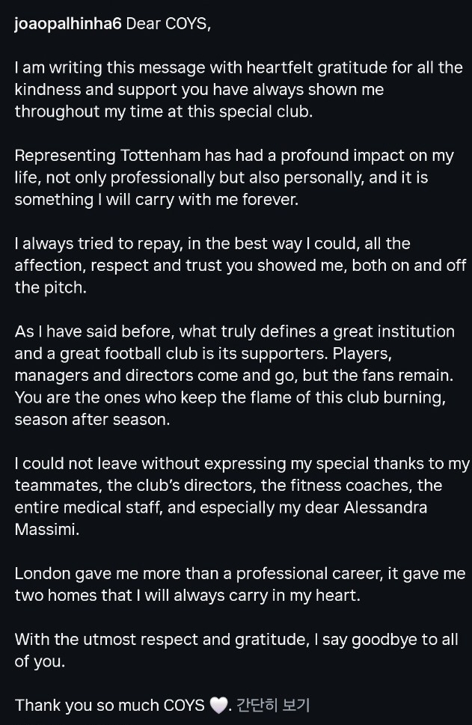Click the word 'Massimi.' in the caption
The width and height of the screenshot is (472, 725).
pyautogui.click(x=47, y=529)
